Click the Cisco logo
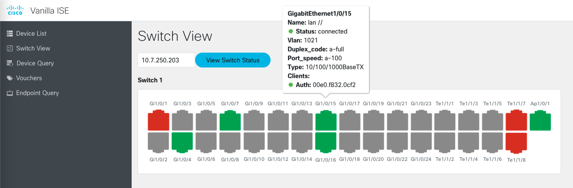The width and height of the screenshot is (573, 188). coord(15,11)
